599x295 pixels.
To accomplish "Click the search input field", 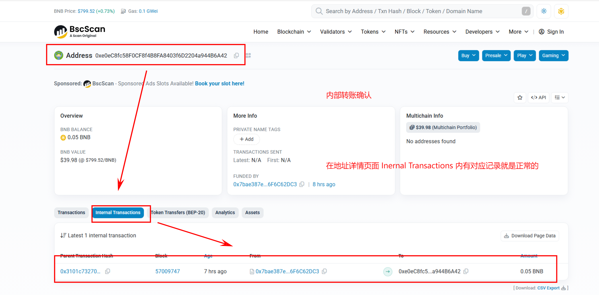I will (420, 11).
